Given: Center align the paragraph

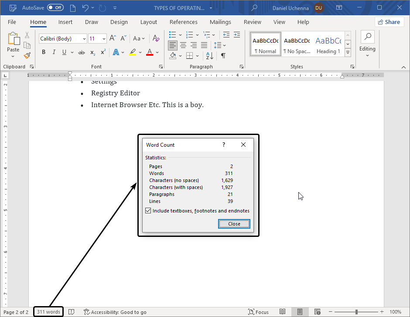Looking at the screenshot, I should 183,45.
